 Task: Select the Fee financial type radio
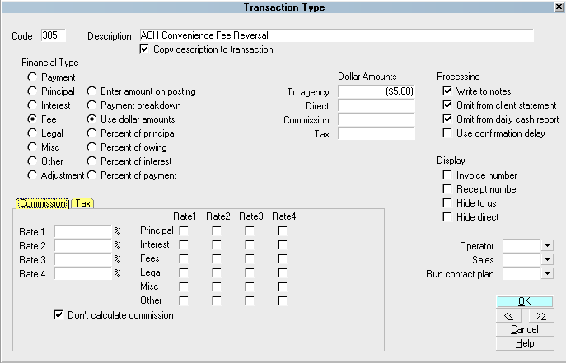tap(32, 119)
